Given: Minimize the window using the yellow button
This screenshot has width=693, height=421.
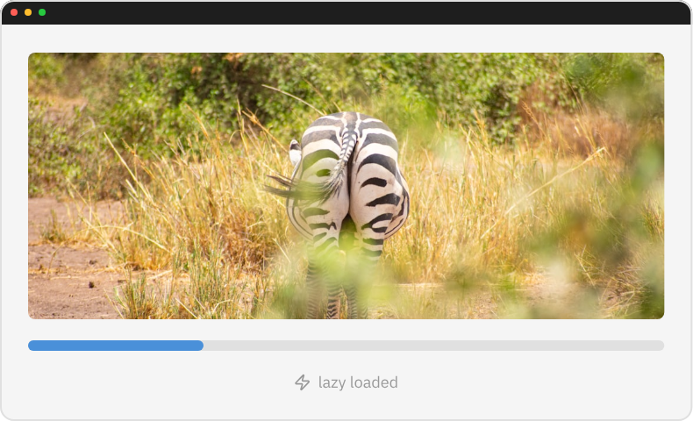Looking at the screenshot, I should point(28,12).
